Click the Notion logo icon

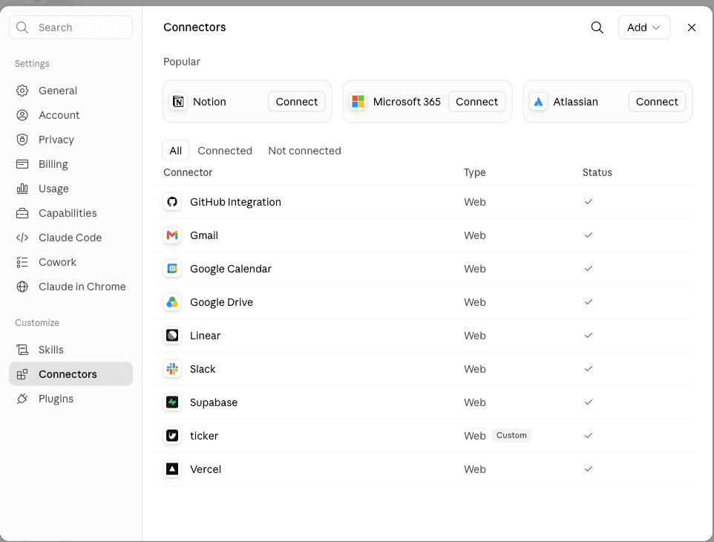tap(178, 102)
